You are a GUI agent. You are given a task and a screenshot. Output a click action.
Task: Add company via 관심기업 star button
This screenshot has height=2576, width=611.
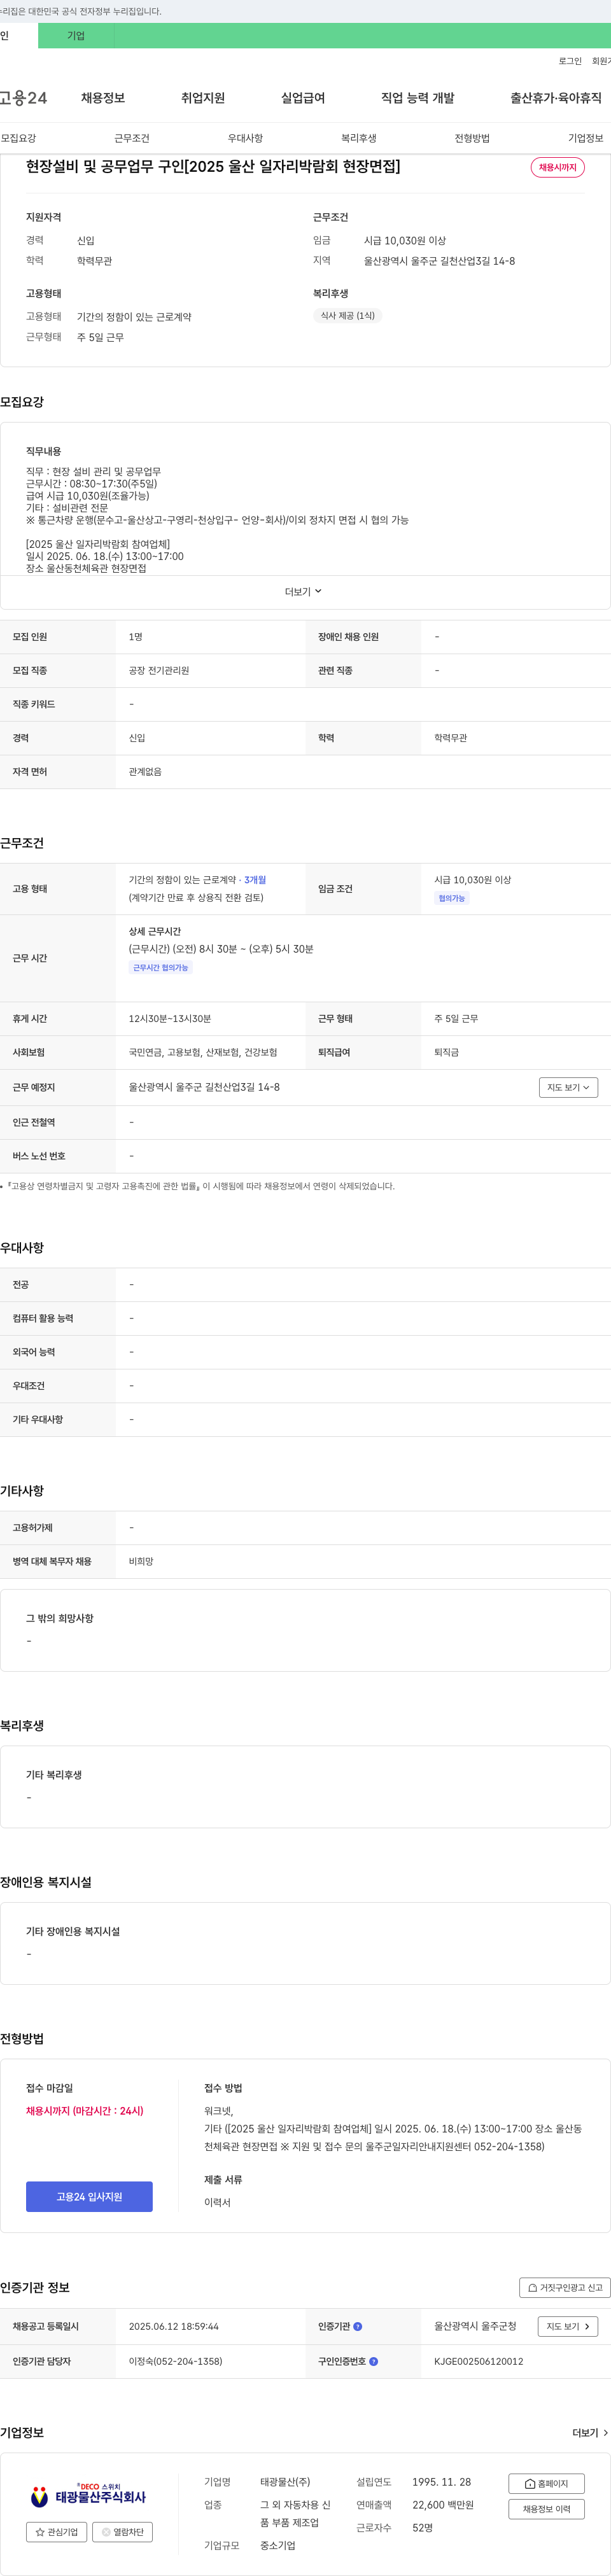tap(56, 2532)
